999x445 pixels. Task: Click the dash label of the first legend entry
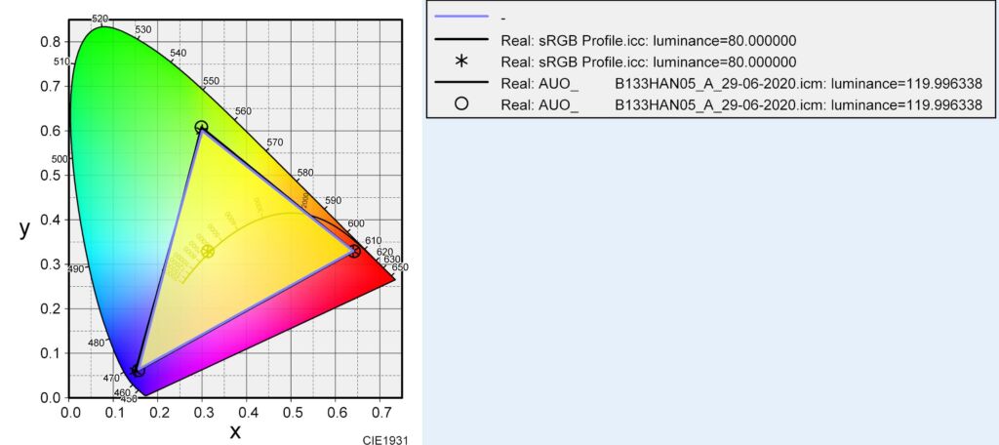(x=504, y=18)
